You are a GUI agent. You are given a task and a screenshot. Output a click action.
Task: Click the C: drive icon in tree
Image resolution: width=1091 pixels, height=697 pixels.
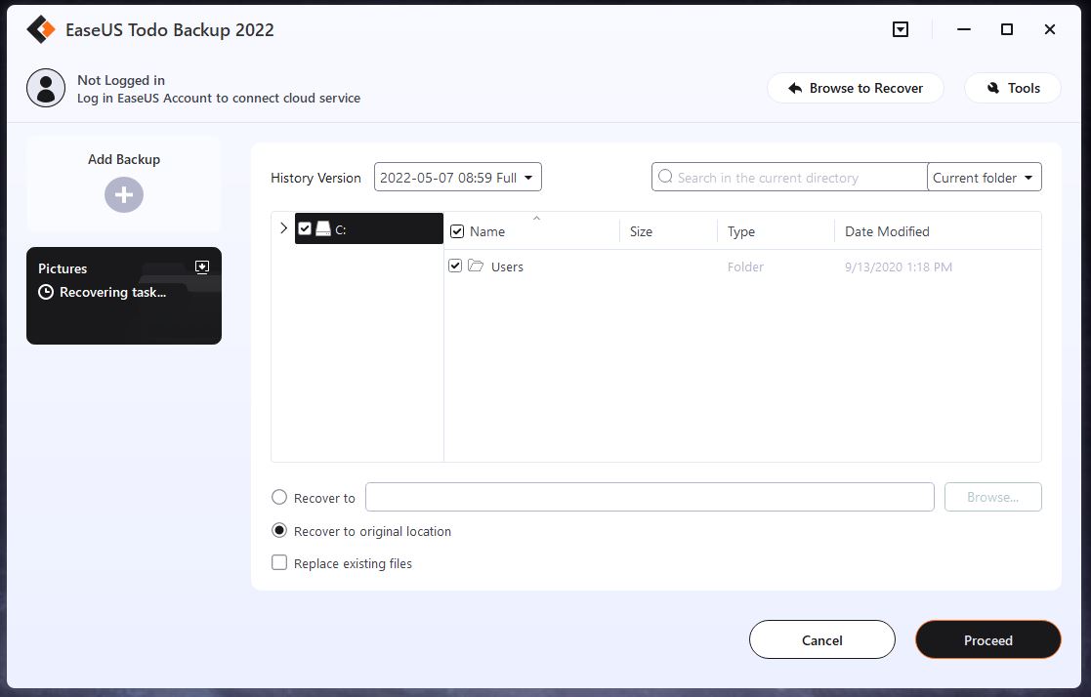point(323,228)
